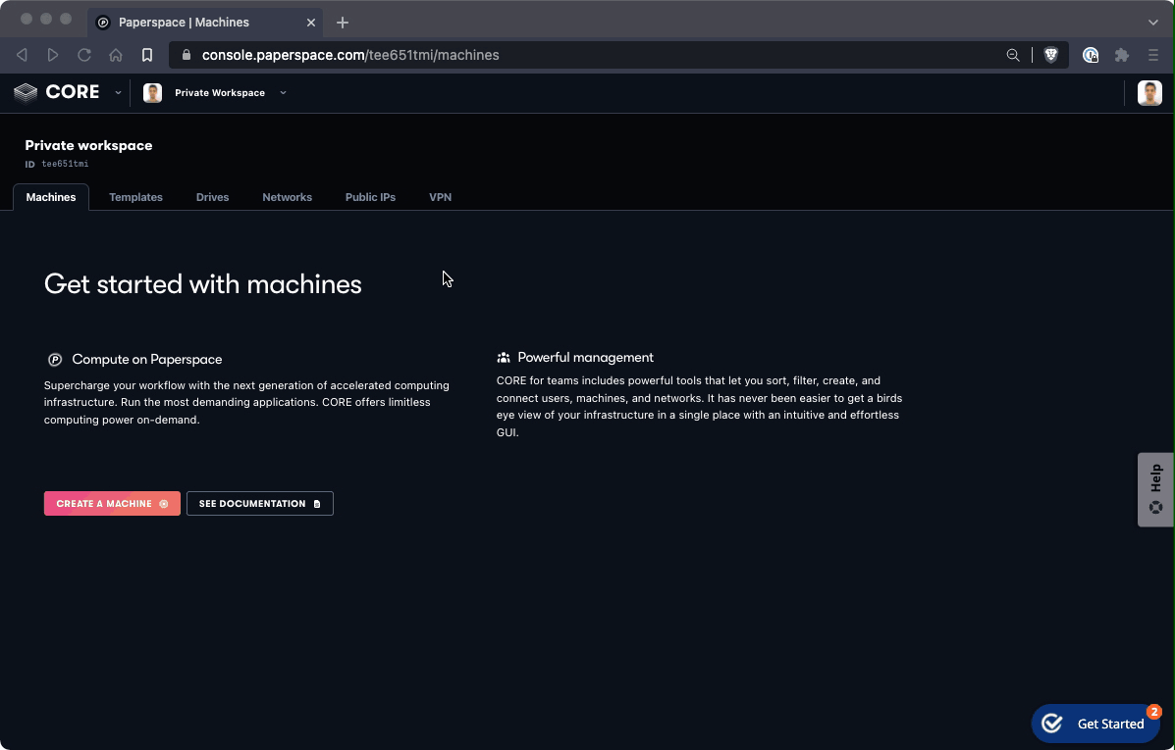
Task: Open a new browser tab
Action: tap(343, 23)
